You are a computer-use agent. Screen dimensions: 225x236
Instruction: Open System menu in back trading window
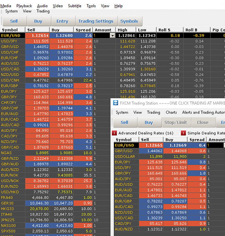coord(11,11)
